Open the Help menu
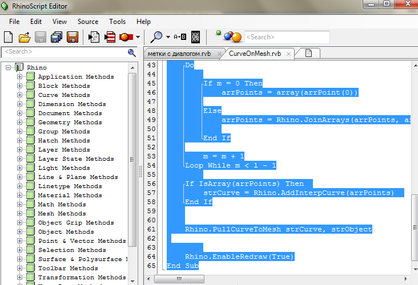 click(x=143, y=22)
